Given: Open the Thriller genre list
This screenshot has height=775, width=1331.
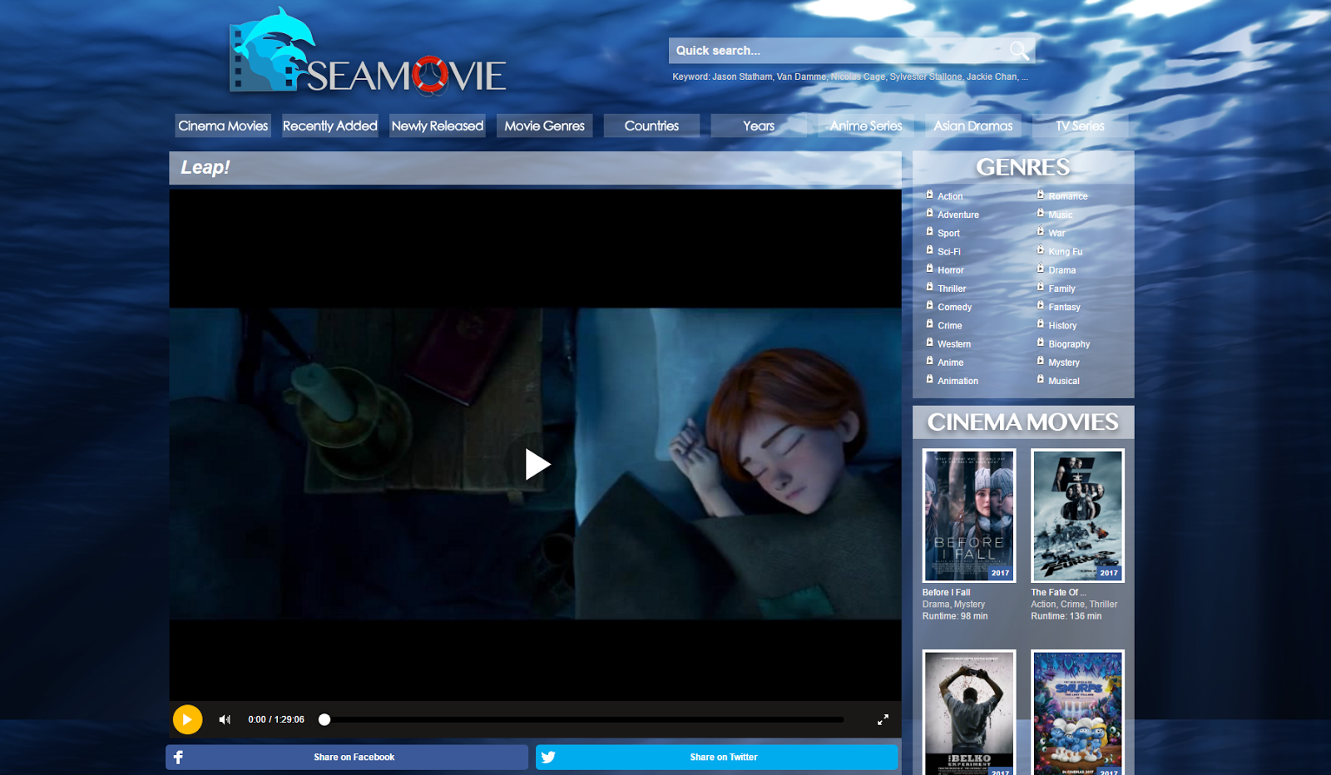Looking at the screenshot, I should coord(952,289).
